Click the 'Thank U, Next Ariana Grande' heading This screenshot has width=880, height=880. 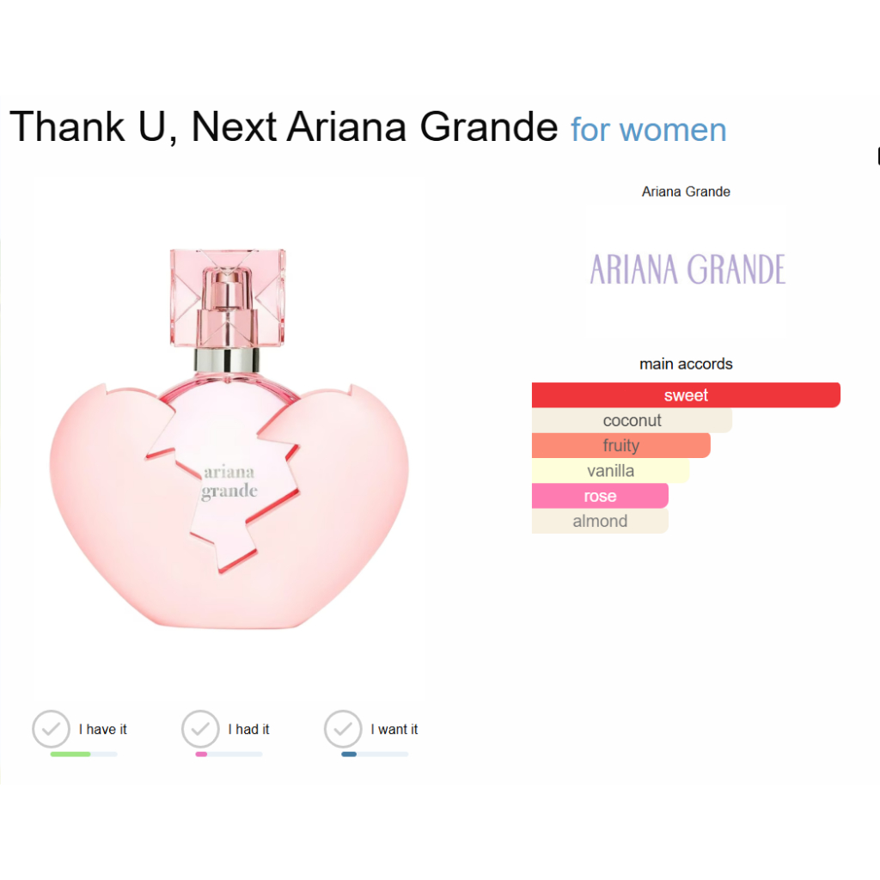pyautogui.click(x=284, y=127)
